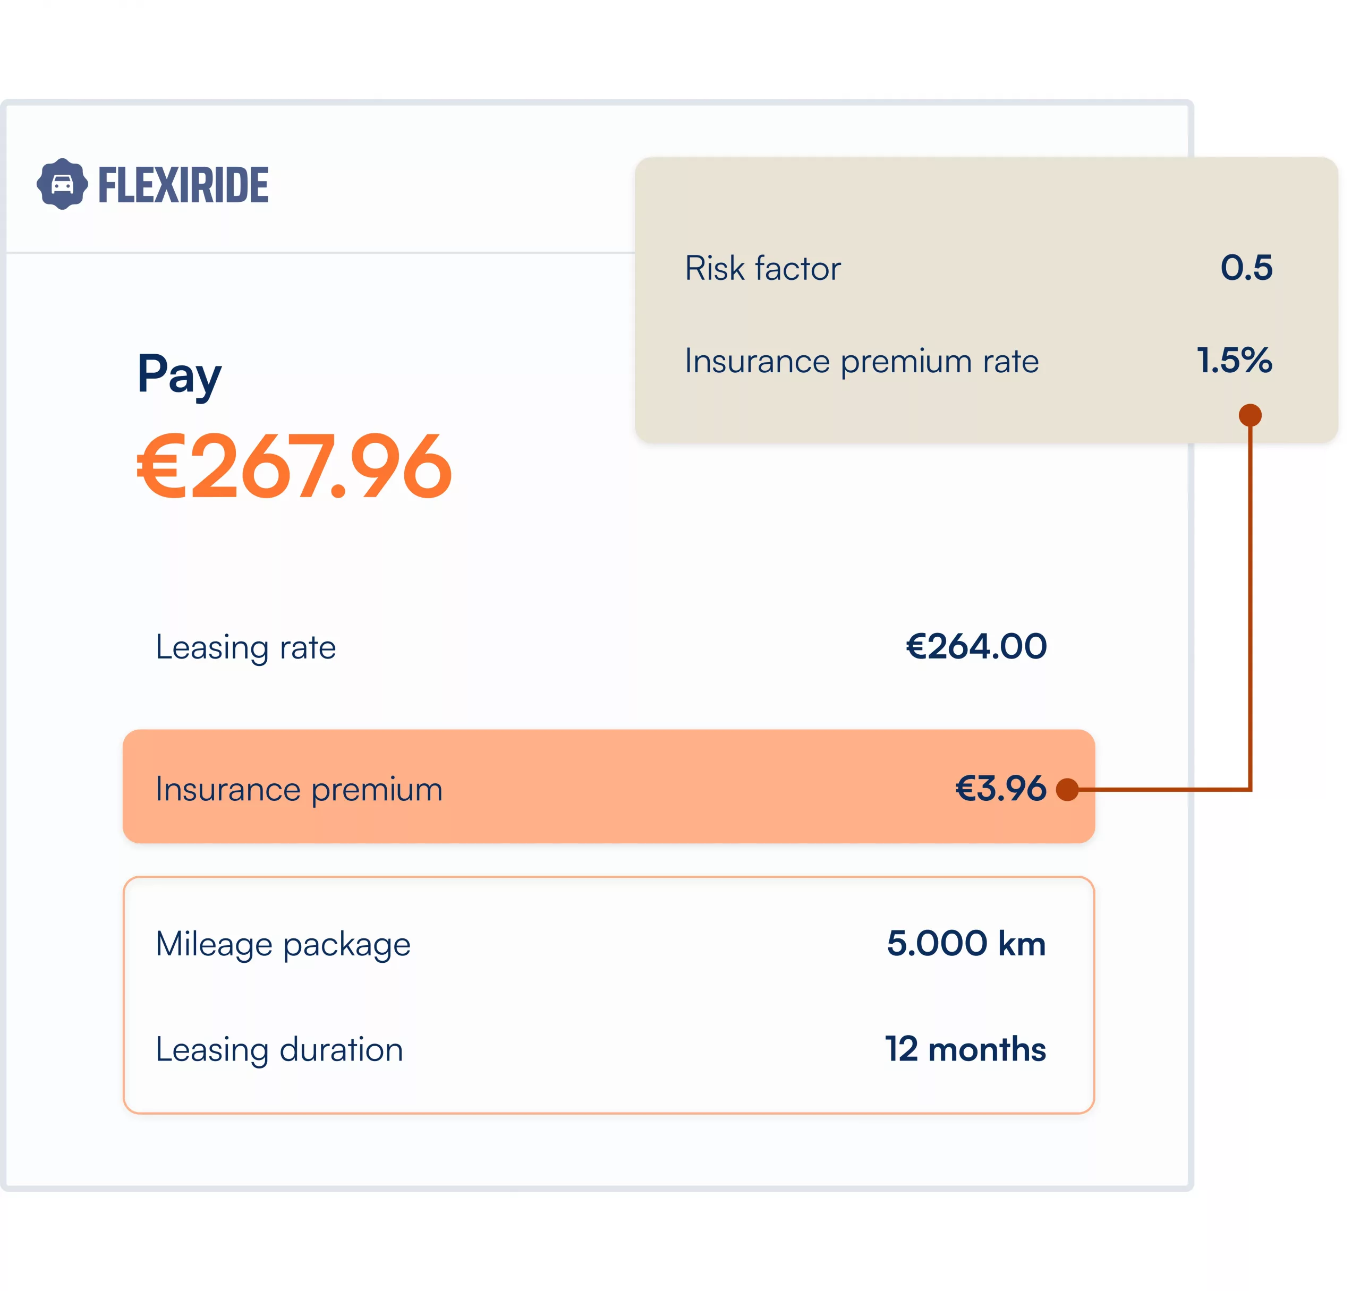Image resolution: width=1360 pixels, height=1291 pixels.
Task: Click the Pay heading
Action: (179, 375)
